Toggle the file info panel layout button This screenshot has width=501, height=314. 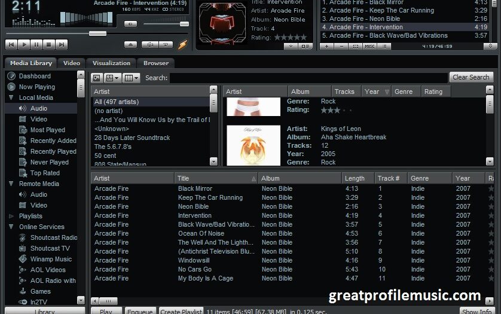coord(305,47)
